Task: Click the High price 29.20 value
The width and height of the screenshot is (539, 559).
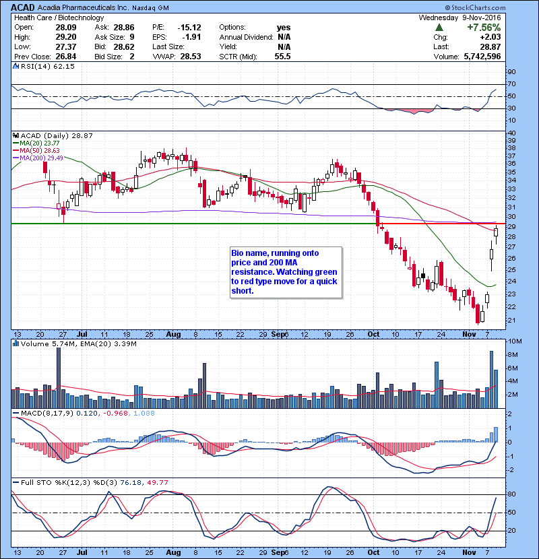Action: pos(66,37)
